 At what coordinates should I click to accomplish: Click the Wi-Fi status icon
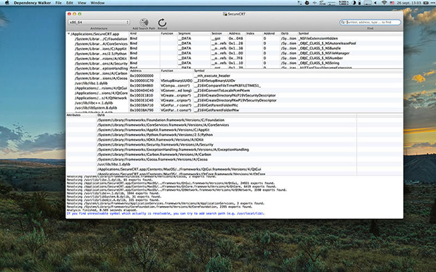(x=384, y=3)
